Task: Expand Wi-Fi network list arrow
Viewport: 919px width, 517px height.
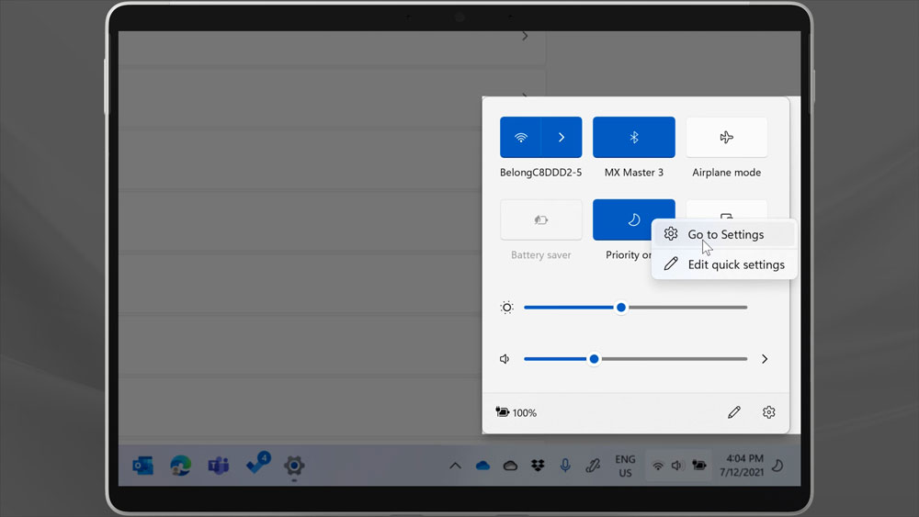Action: (562, 138)
